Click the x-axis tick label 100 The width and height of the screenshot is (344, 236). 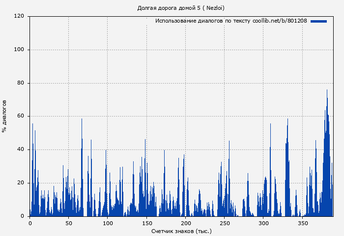[107, 223]
